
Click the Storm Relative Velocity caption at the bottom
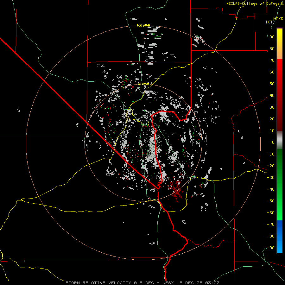[x=142, y=283]
